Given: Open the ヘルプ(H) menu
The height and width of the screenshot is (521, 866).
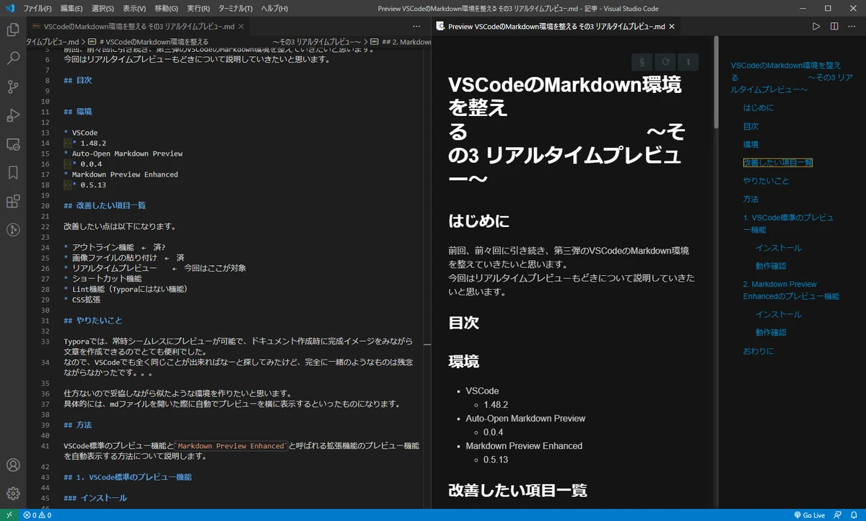Looking at the screenshot, I should [274, 8].
